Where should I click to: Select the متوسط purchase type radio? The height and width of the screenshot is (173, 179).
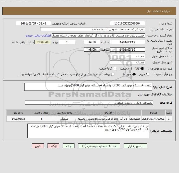click(134, 75)
